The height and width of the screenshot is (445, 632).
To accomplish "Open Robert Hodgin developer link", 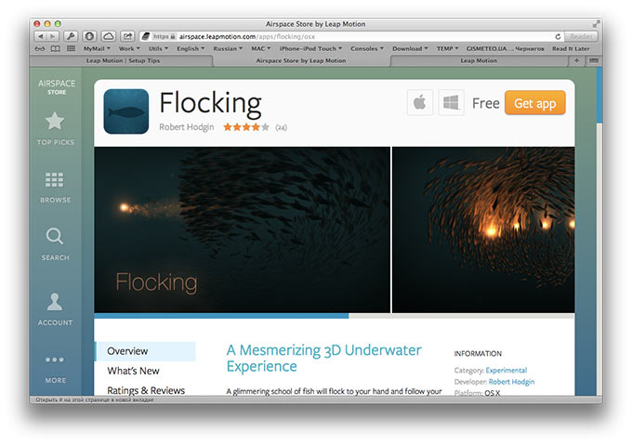I will click(x=511, y=382).
